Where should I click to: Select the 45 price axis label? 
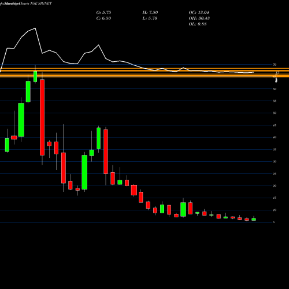pyautogui.click(x=275, y=125)
